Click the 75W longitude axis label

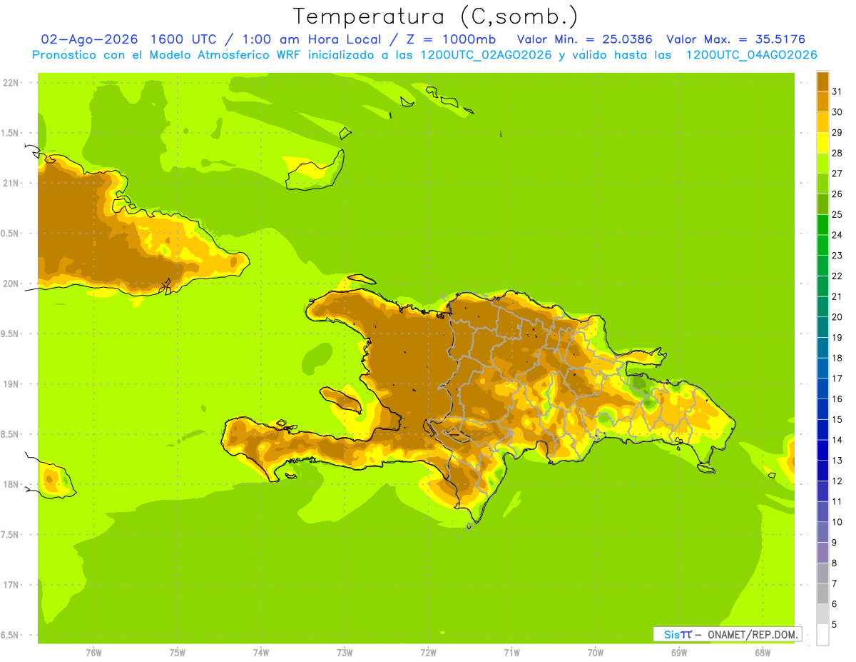tap(177, 653)
